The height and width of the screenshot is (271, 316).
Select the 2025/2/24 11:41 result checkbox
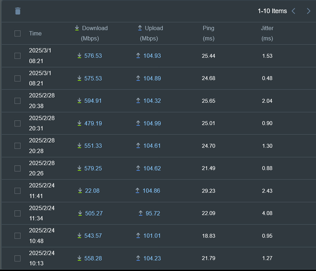17,191
